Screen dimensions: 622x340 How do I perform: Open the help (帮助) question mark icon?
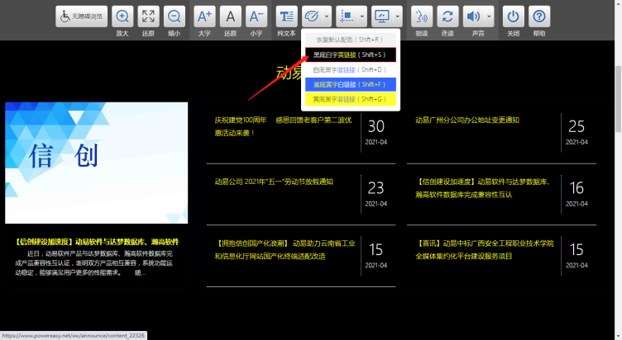(539, 17)
